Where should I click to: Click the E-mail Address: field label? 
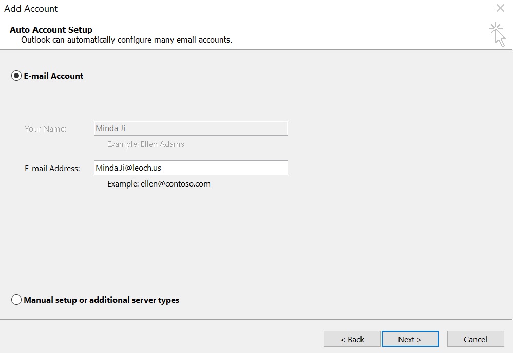coord(52,169)
